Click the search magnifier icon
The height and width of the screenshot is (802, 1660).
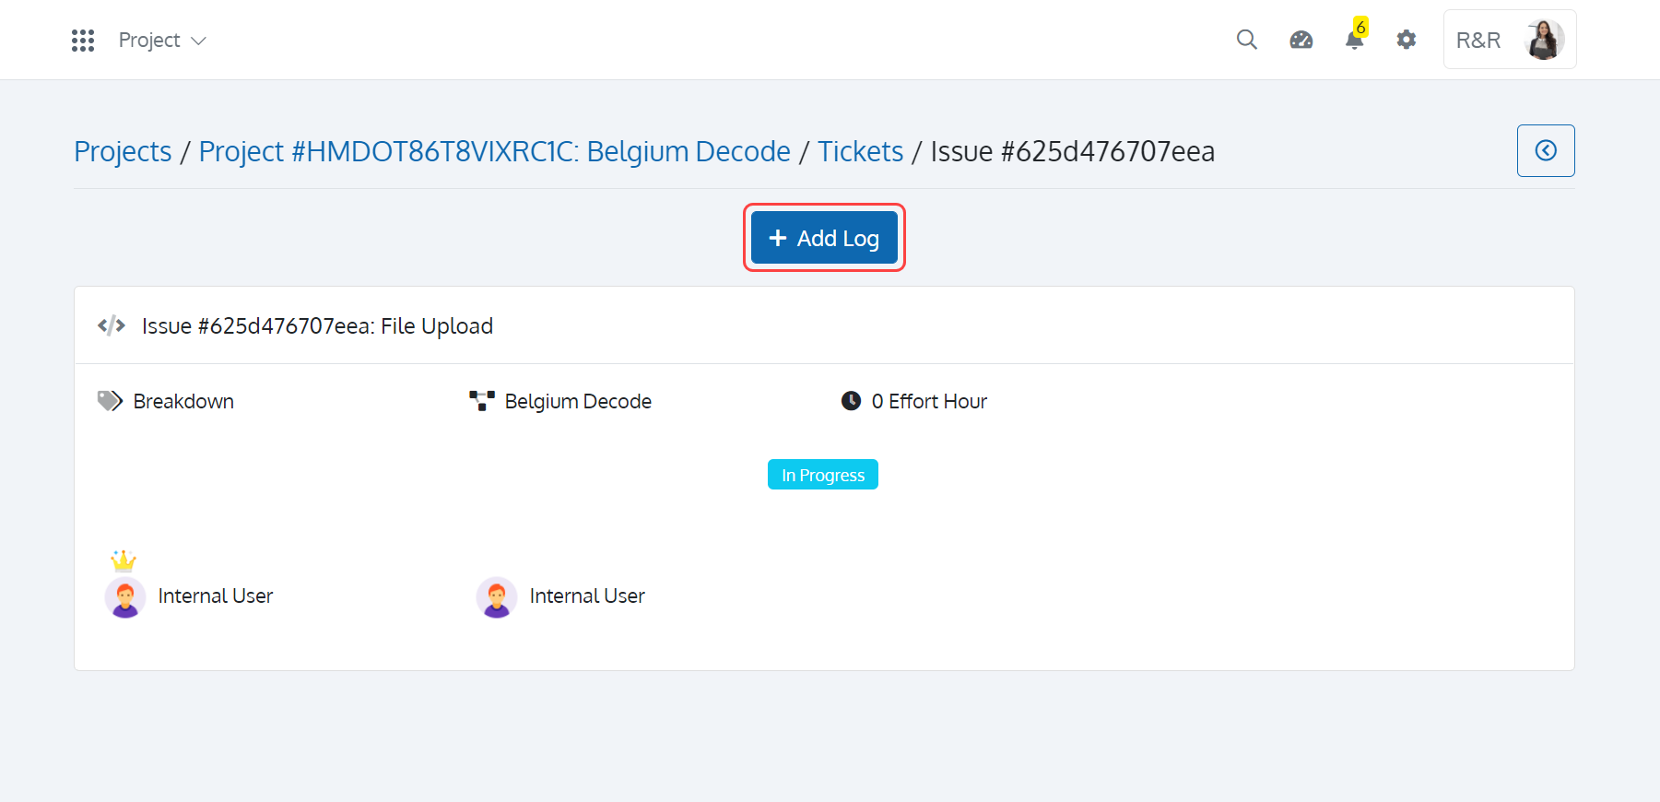1246,40
